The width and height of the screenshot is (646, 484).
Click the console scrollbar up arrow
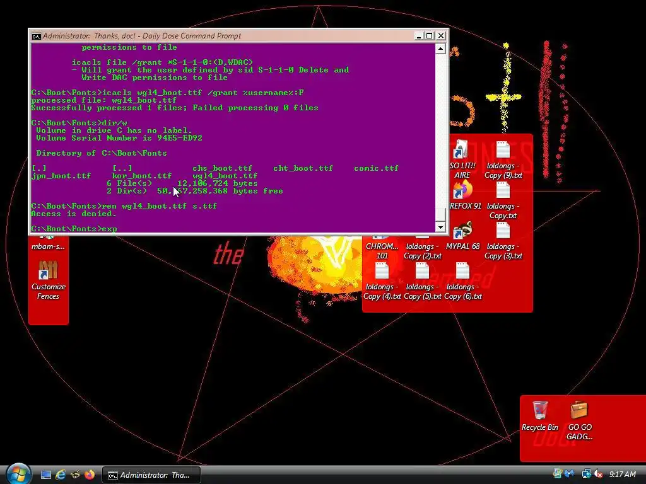pyautogui.click(x=440, y=49)
